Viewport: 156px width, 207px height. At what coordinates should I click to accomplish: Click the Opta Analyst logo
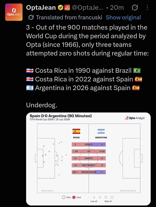point(134,118)
